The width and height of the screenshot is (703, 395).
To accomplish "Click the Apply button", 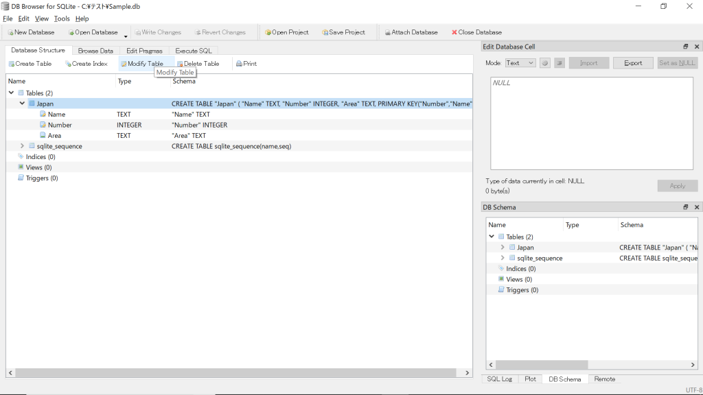I will (678, 186).
